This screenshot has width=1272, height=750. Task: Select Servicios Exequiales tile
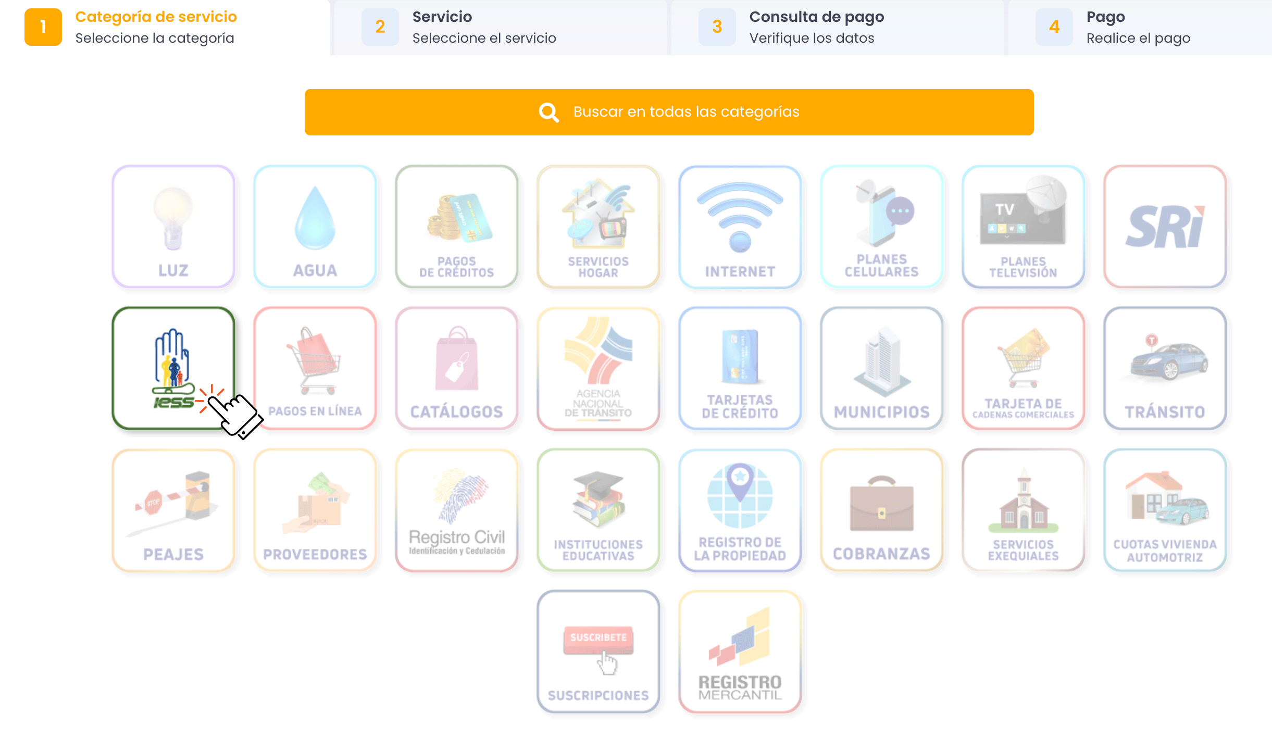coord(1024,510)
